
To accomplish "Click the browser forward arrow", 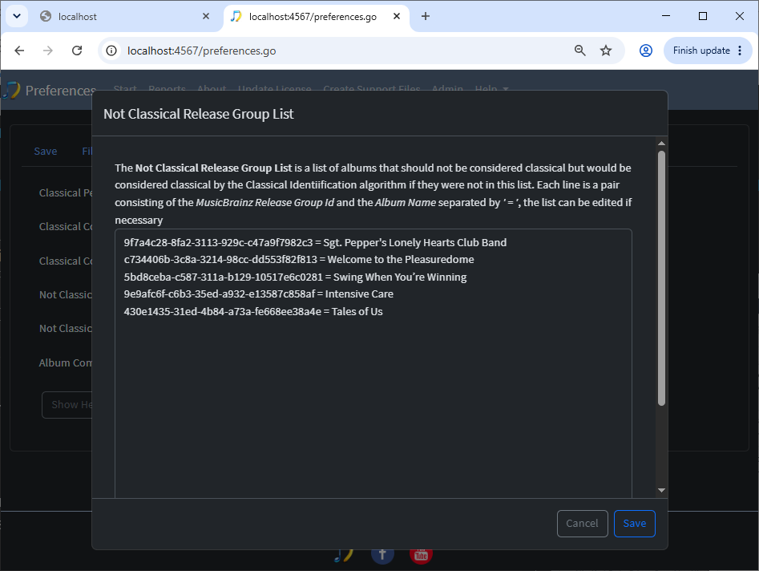I will [x=48, y=51].
